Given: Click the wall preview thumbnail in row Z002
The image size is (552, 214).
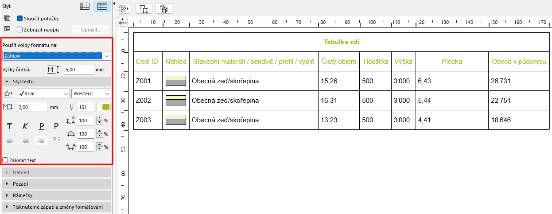Looking at the screenshot, I should coord(176,100).
